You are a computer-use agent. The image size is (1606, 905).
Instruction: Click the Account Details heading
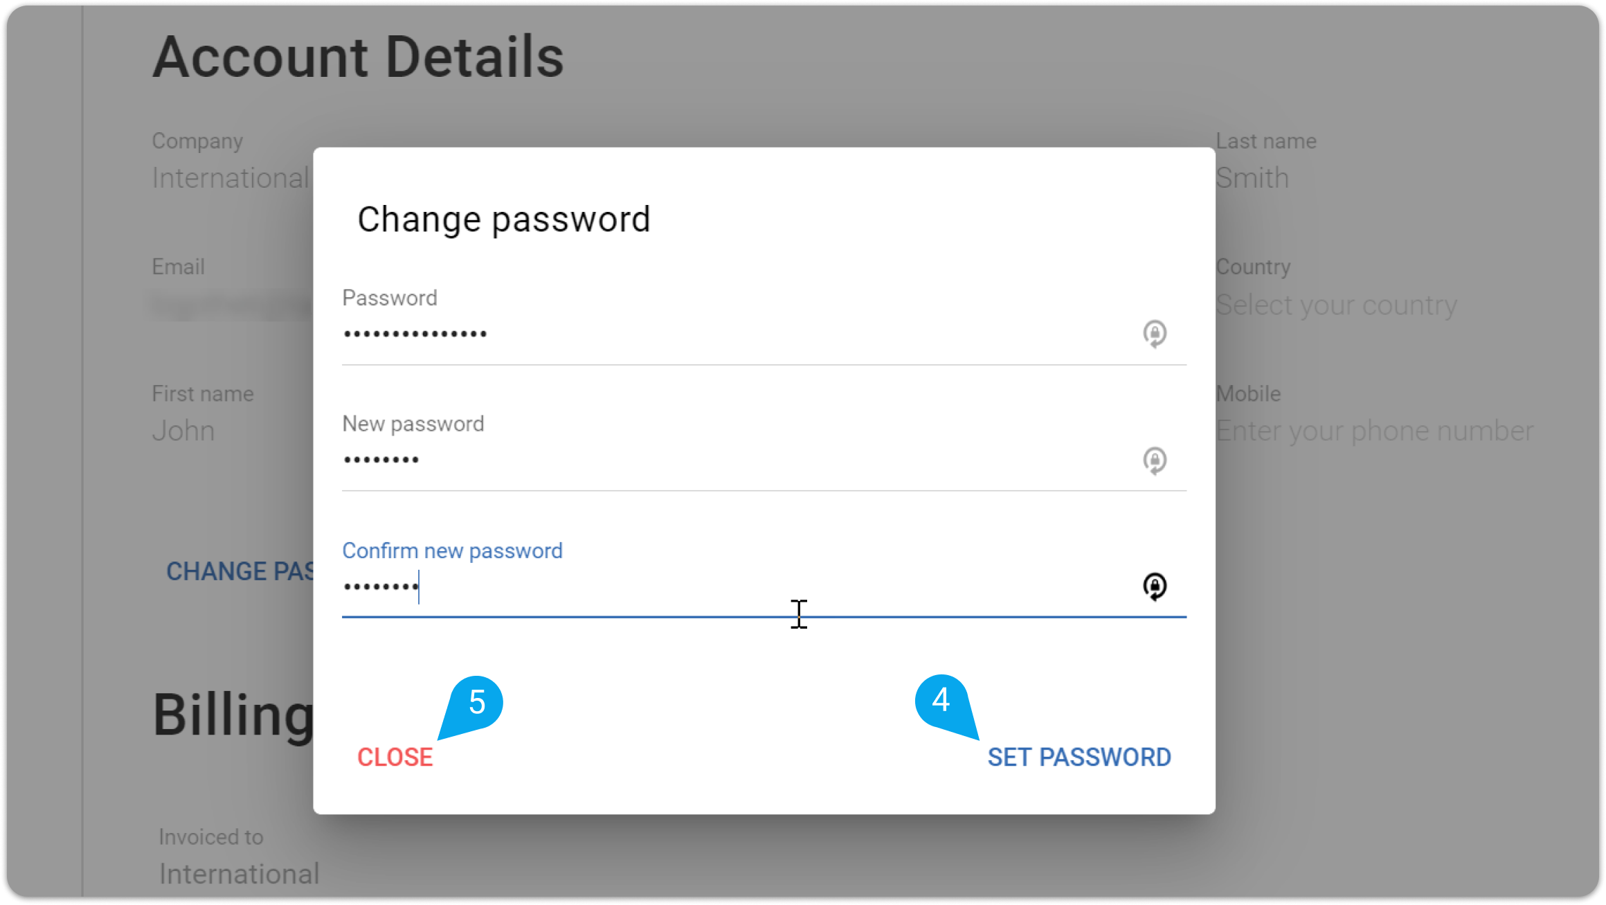pyautogui.click(x=359, y=57)
